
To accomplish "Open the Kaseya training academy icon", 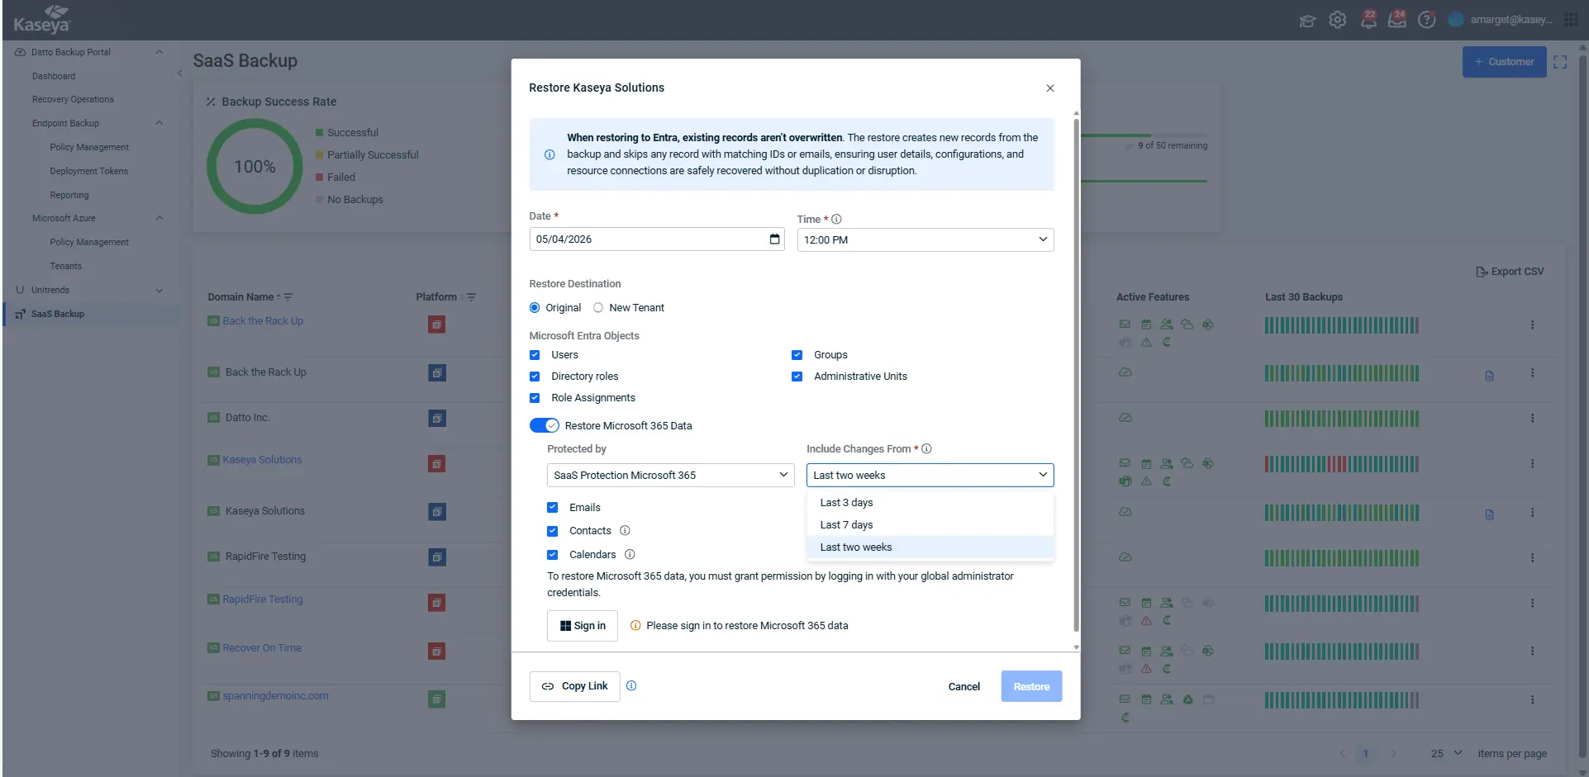I will (1307, 21).
